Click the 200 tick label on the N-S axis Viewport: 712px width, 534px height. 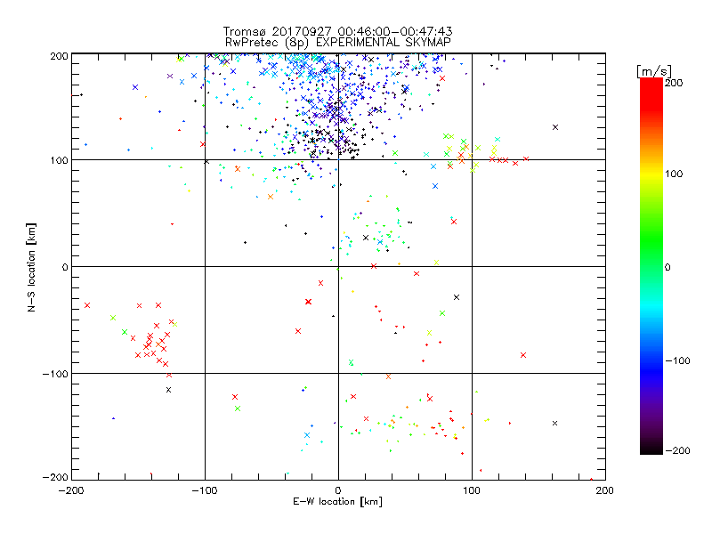[x=59, y=56]
